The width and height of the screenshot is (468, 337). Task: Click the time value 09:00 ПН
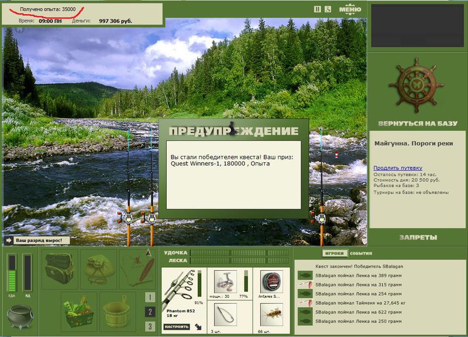[50, 21]
